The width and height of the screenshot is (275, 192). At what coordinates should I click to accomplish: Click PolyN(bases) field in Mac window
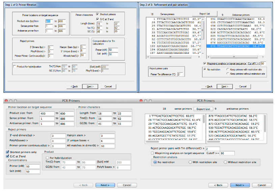(58, 141)
